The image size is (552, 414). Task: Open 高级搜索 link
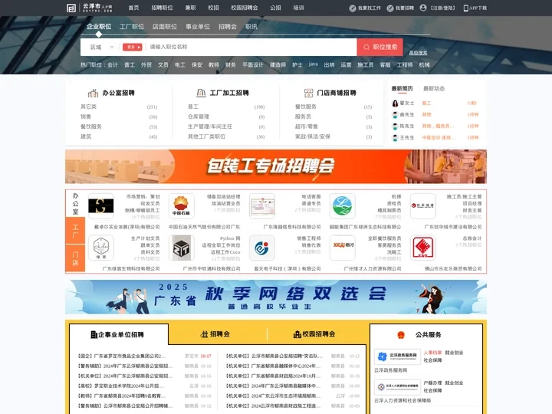coord(418,53)
